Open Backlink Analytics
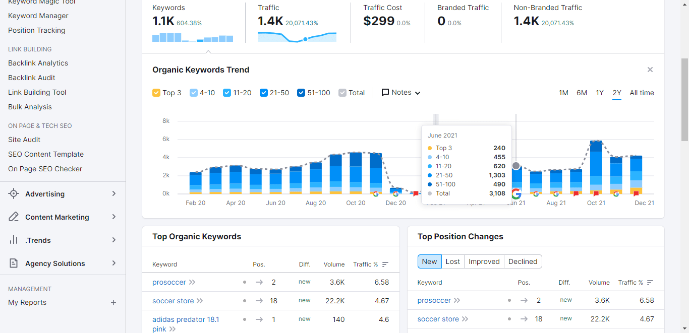This screenshot has width=689, height=333. click(38, 63)
